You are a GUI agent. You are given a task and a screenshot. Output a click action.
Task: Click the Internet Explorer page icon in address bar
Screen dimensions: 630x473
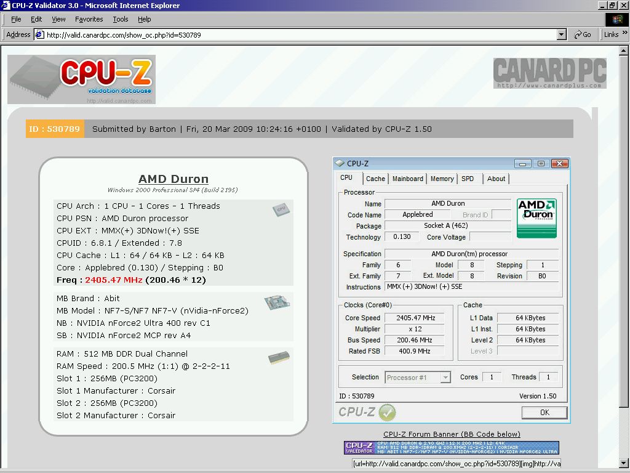39,34
